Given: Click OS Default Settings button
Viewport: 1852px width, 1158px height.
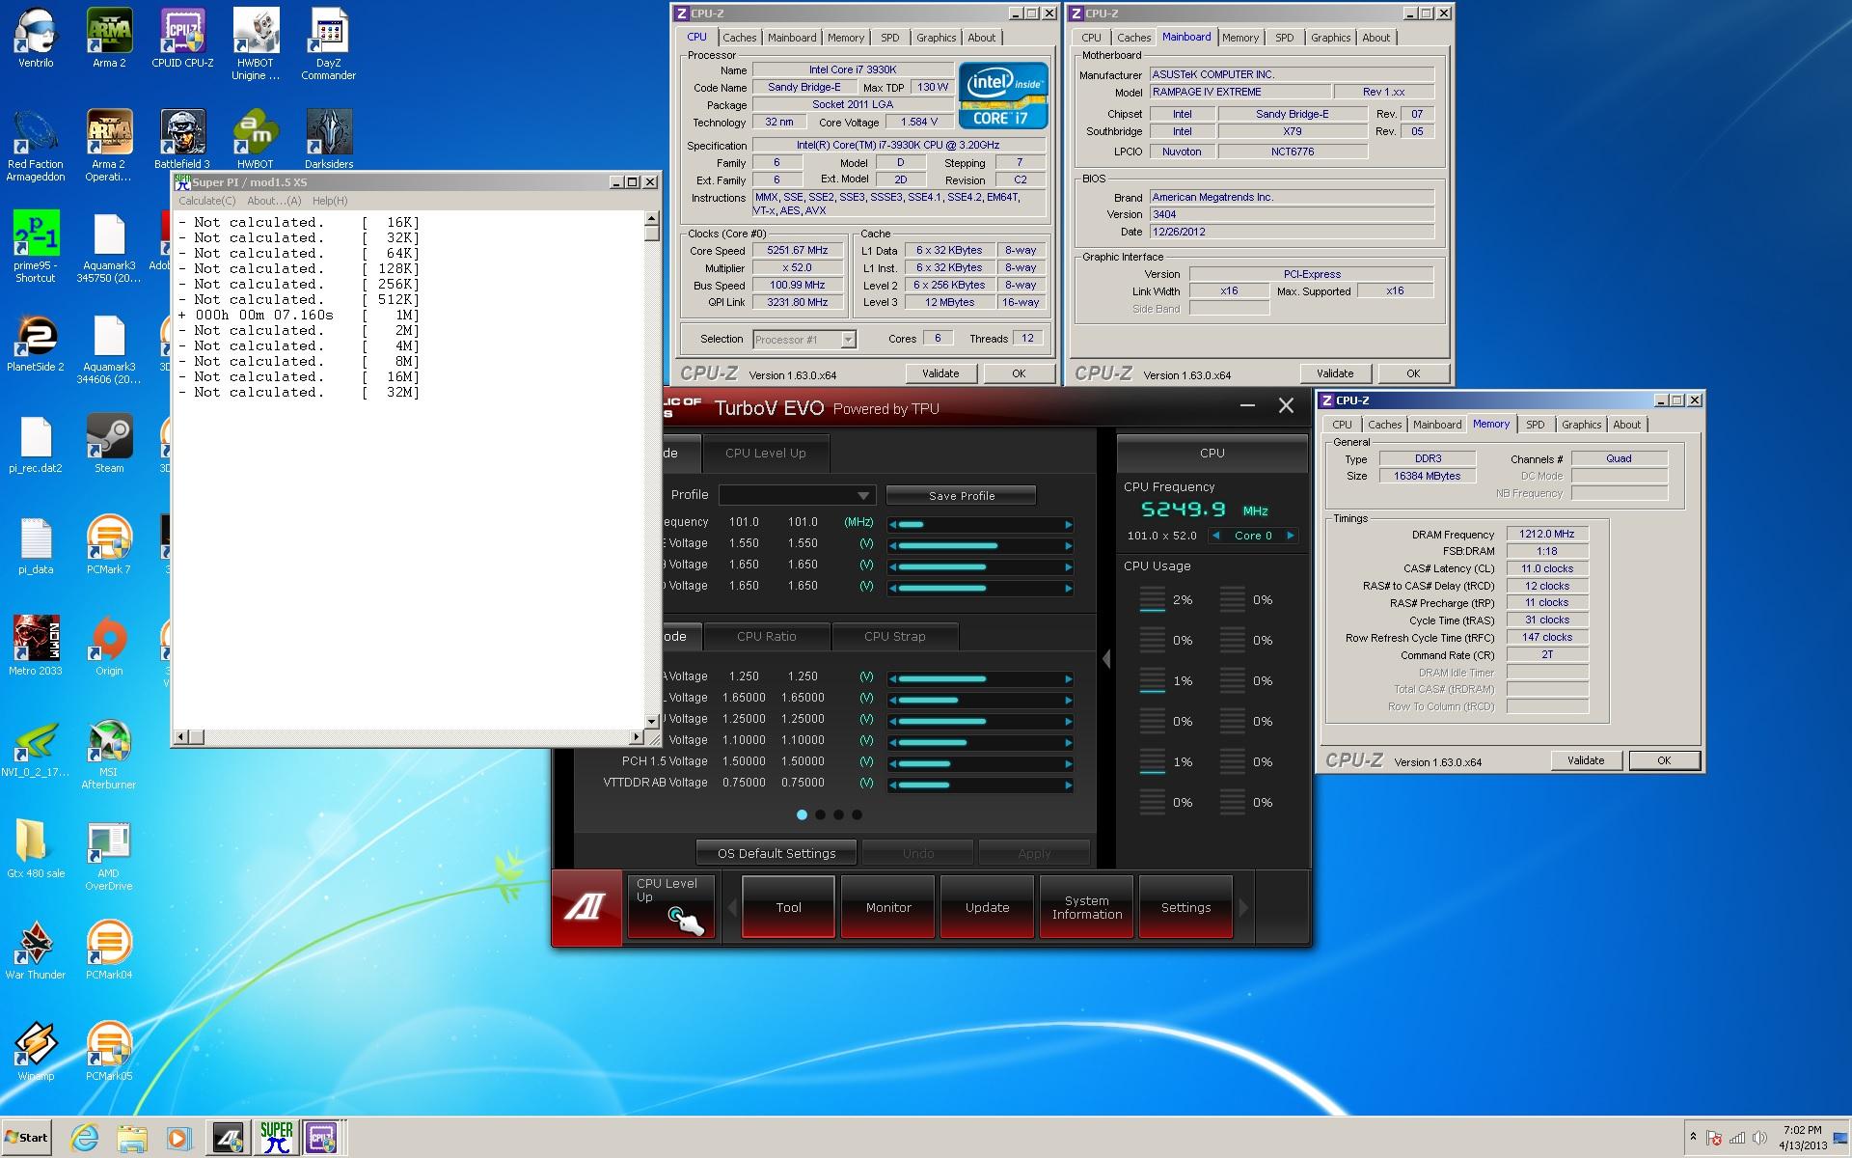Looking at the screenshot, I should pos(776,853).
